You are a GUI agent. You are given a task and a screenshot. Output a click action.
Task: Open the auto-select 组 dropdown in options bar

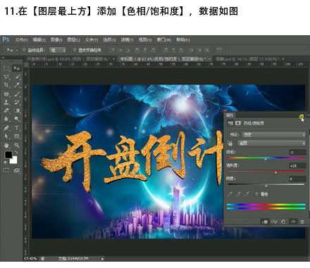58,50
